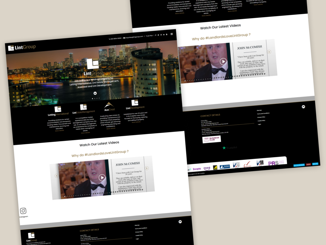This screenshot has width=326, height=245.
Task: Open the hamburger menu in the header
Action: pyautogui.click(x=172, y=34)
